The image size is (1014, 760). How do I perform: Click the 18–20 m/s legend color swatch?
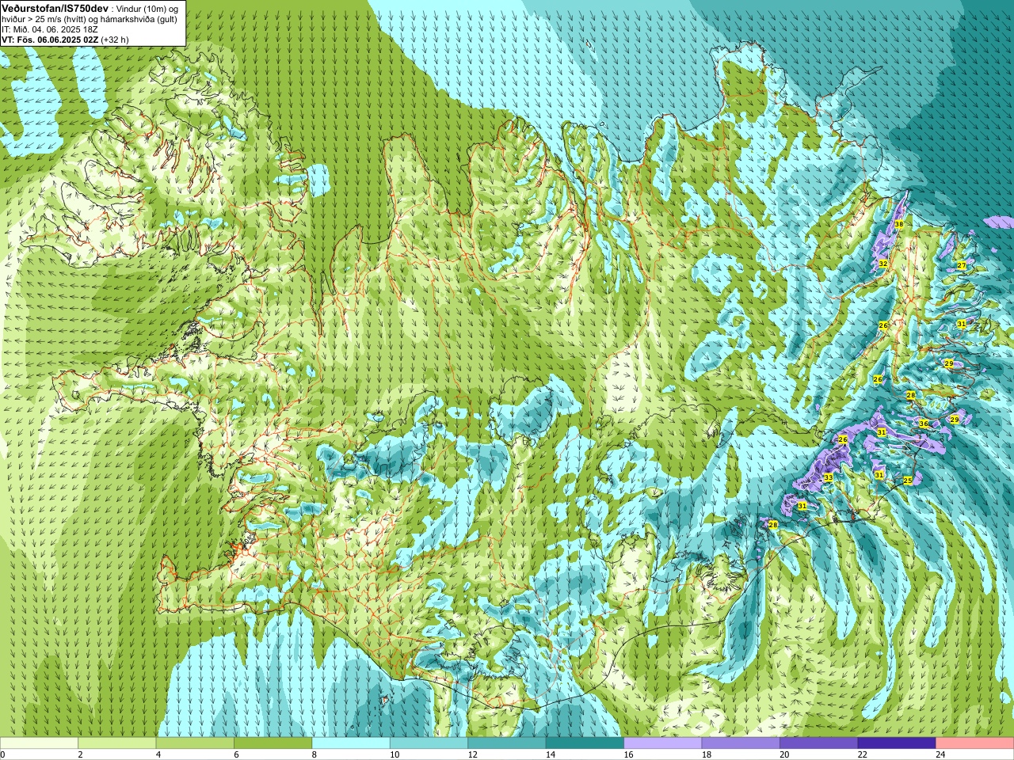(741, 743)
